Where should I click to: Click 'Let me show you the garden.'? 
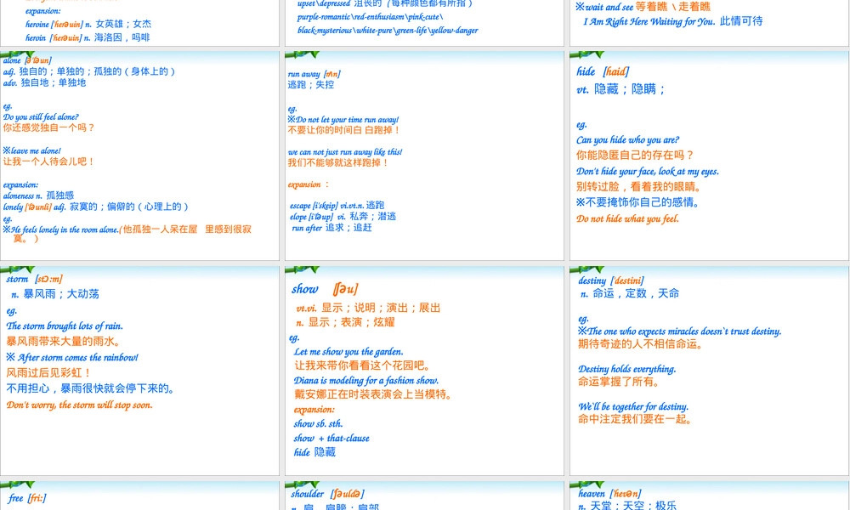[x=348, y=352]
